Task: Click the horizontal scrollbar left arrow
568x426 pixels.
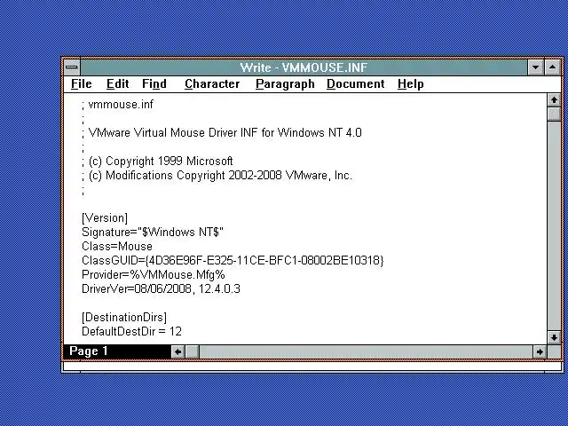Action: click(177, 351)
